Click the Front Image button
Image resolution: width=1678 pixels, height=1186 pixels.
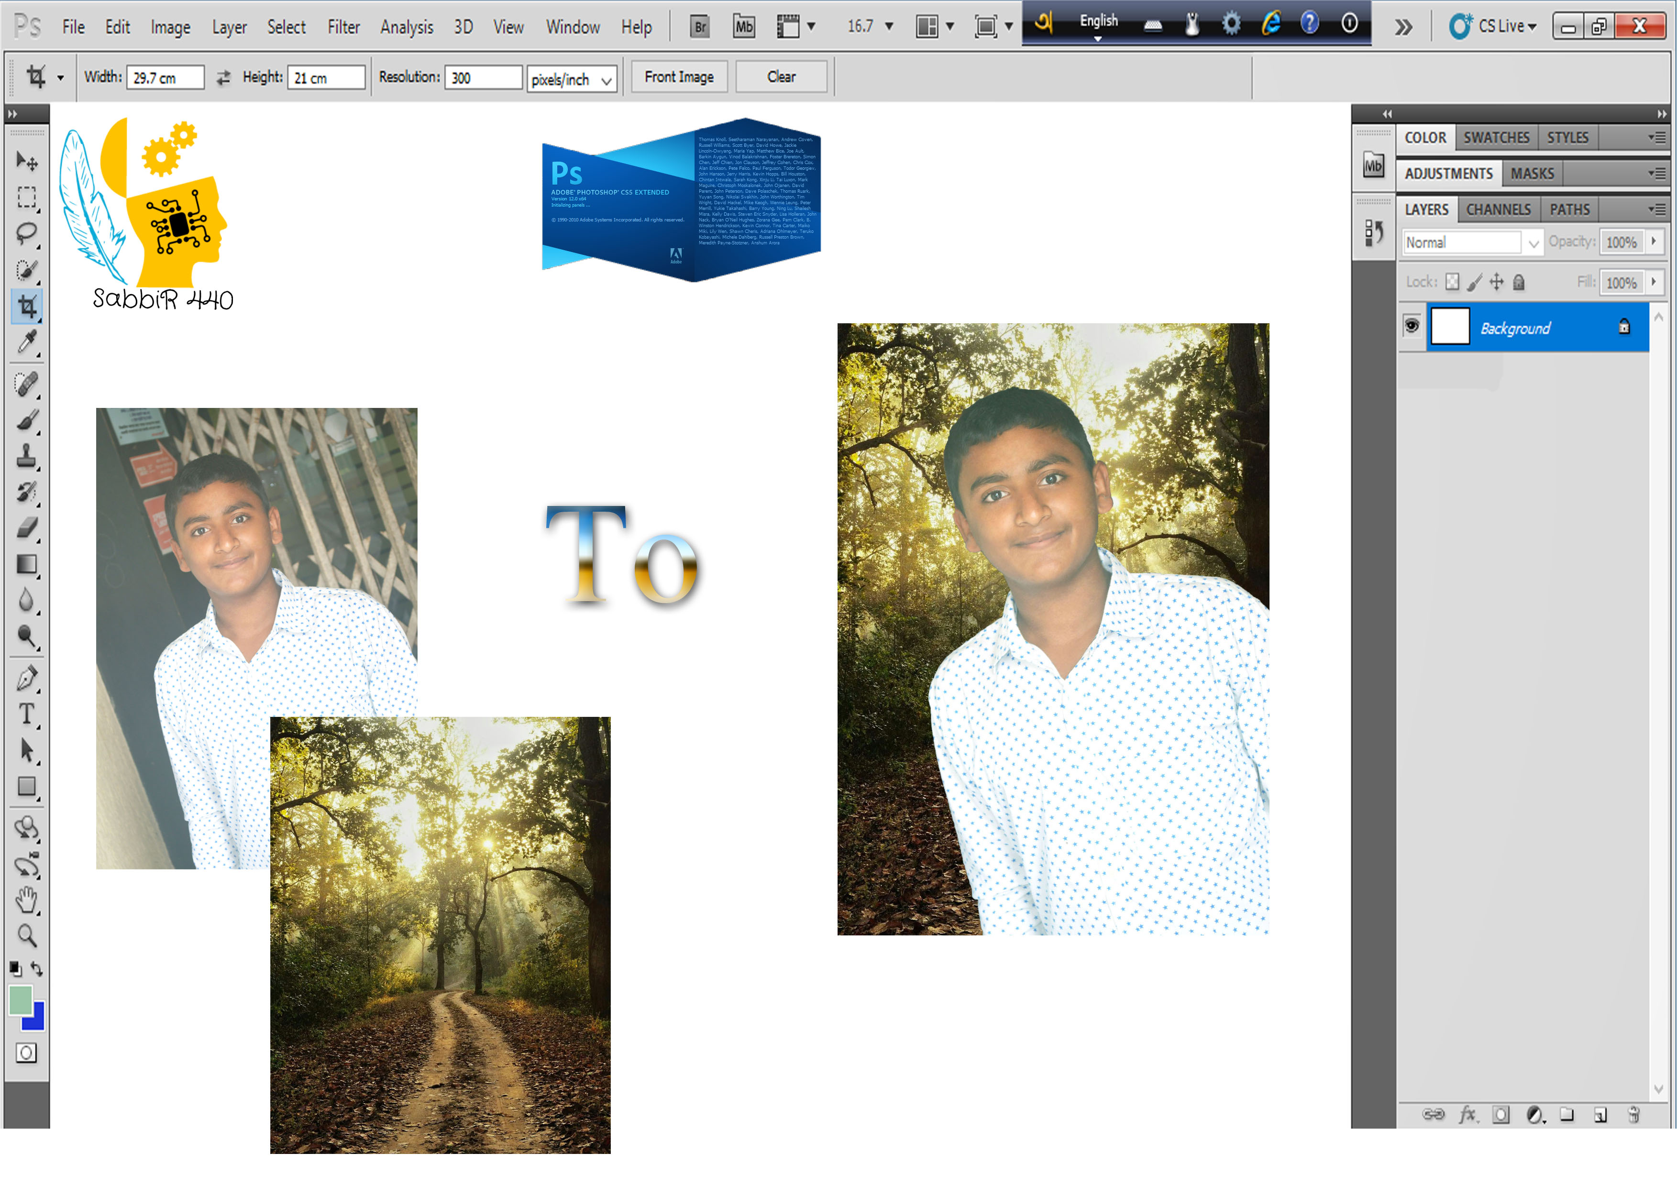coord(678,77)
